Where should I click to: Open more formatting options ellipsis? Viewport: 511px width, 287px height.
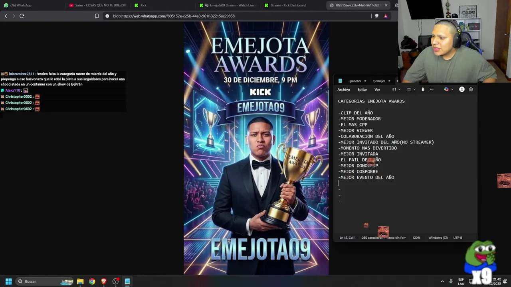point(432,89)
